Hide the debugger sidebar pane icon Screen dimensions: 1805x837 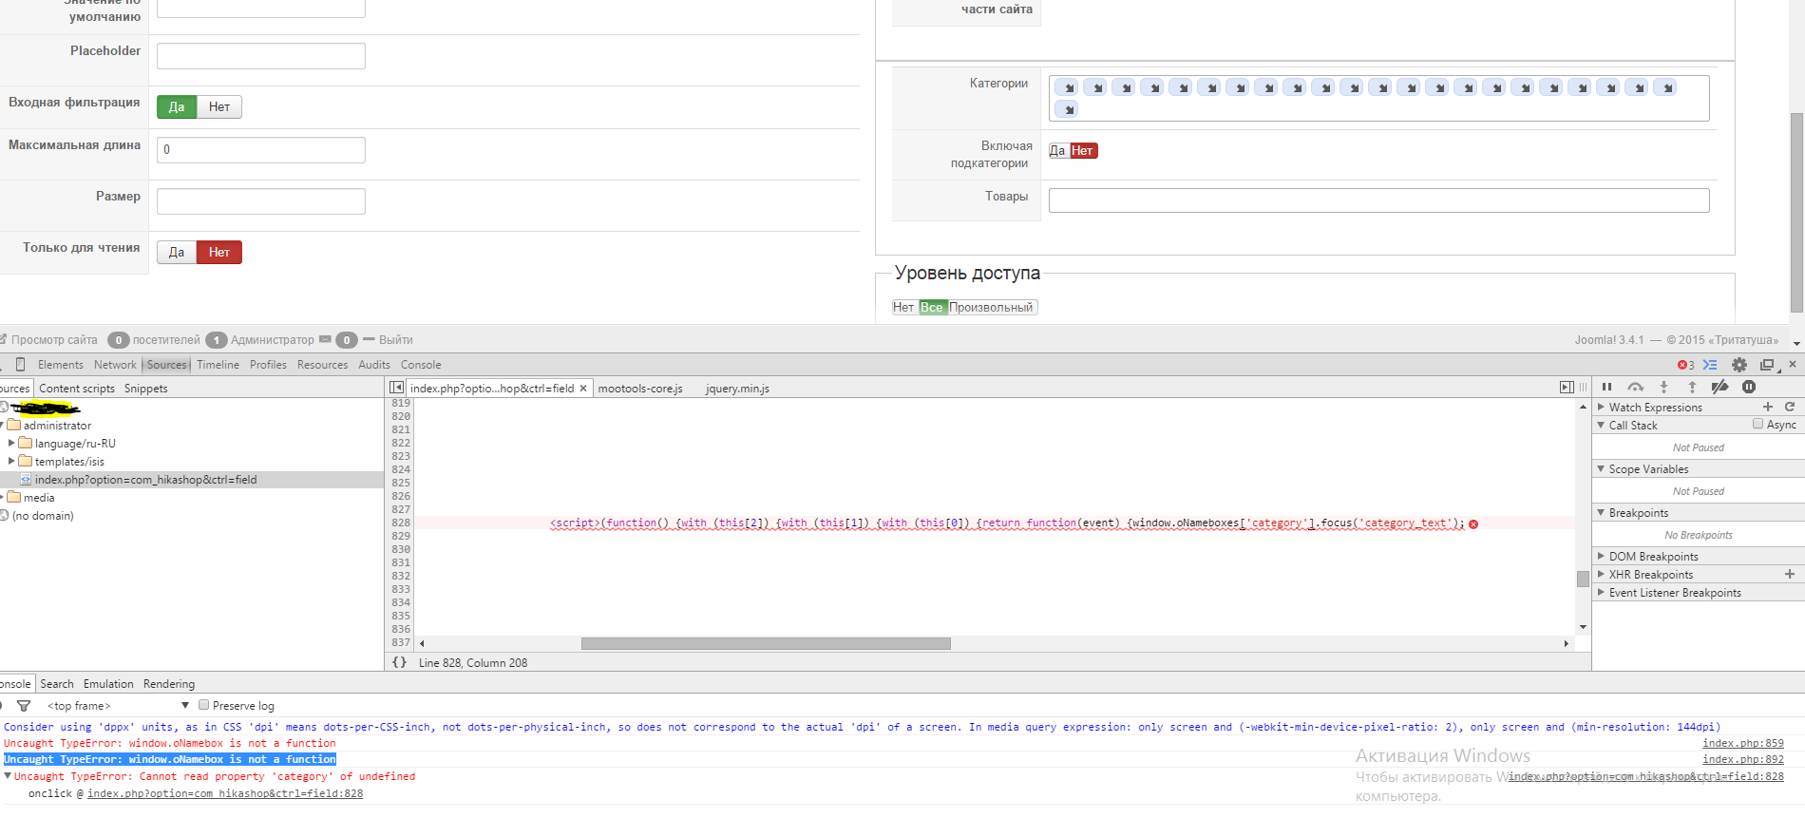tap(1567, 388)
